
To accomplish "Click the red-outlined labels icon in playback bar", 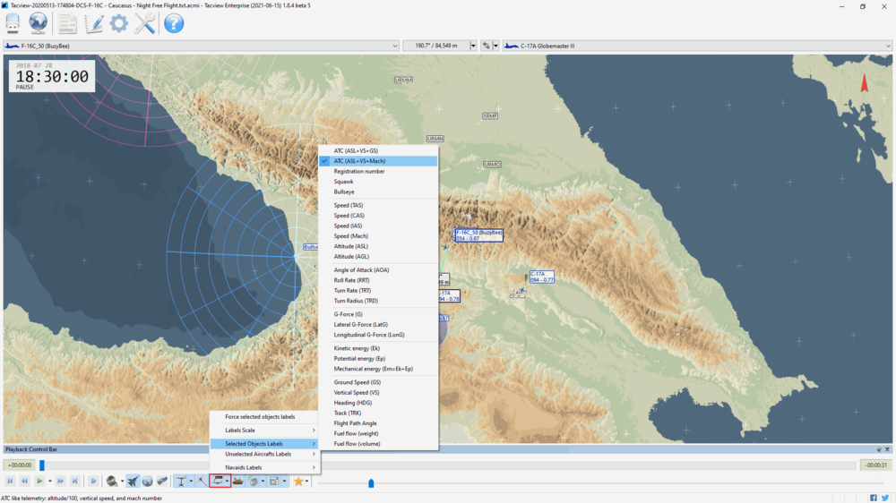I will [218, 482].
